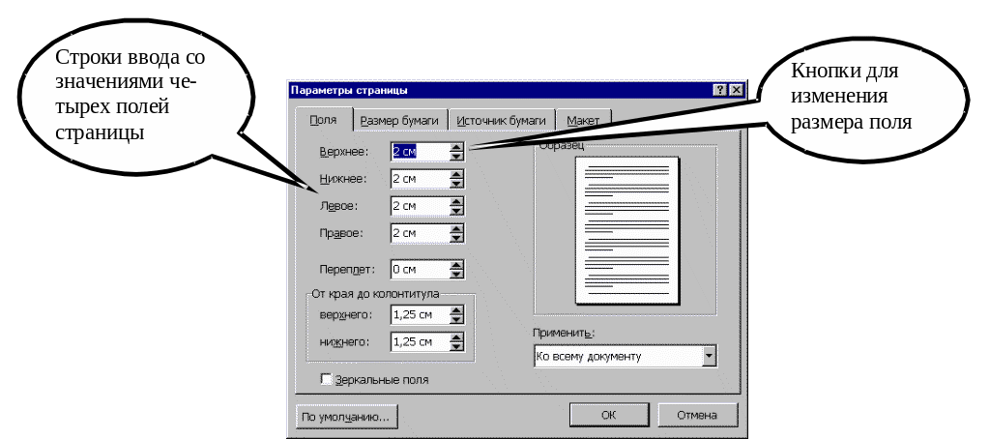
Task: Open the Применить dropdown list
Action: pos(710,357)
